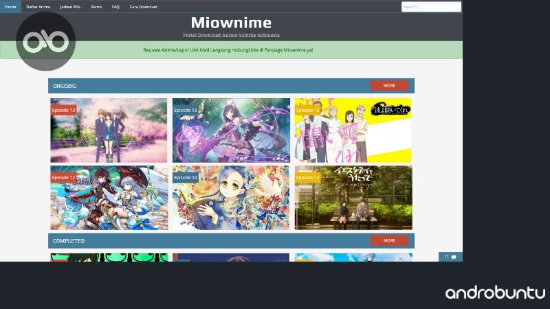This screenshot has width=550, height=309.
Task: Open the Genre menu item
Action: (x=96, y=7)
